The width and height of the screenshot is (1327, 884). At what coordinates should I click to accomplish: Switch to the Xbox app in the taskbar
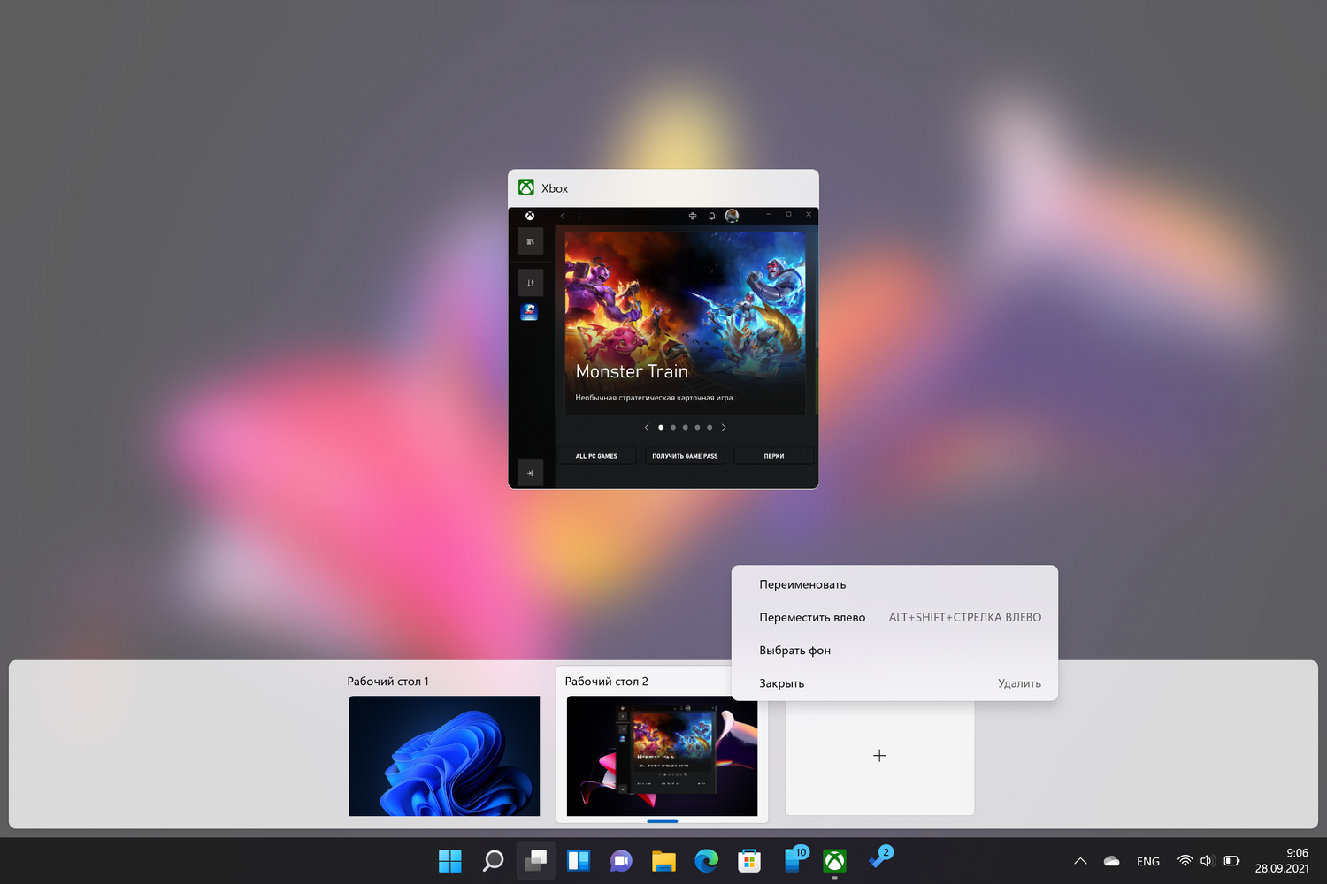tap(834, 861)
